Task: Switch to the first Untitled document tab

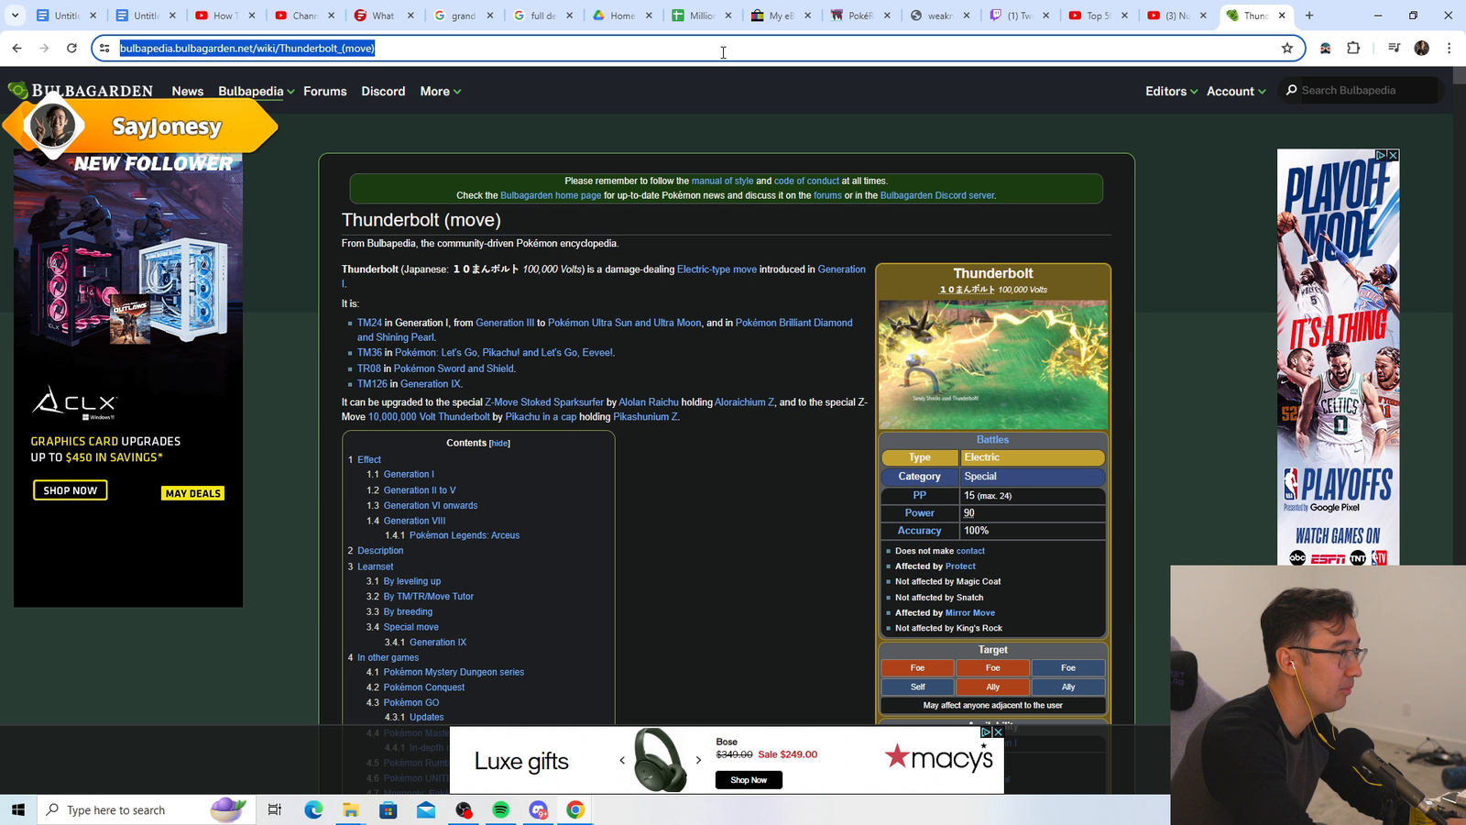Action: coord(66,16)
